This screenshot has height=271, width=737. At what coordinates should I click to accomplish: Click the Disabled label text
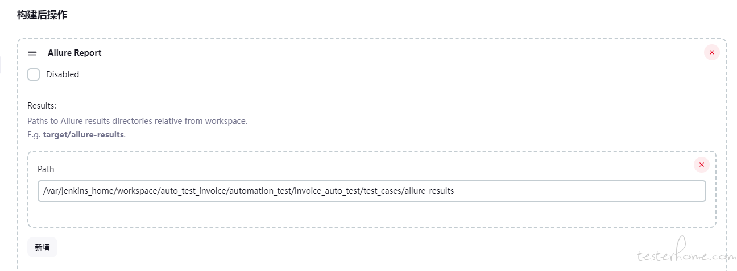coord(63,74)
